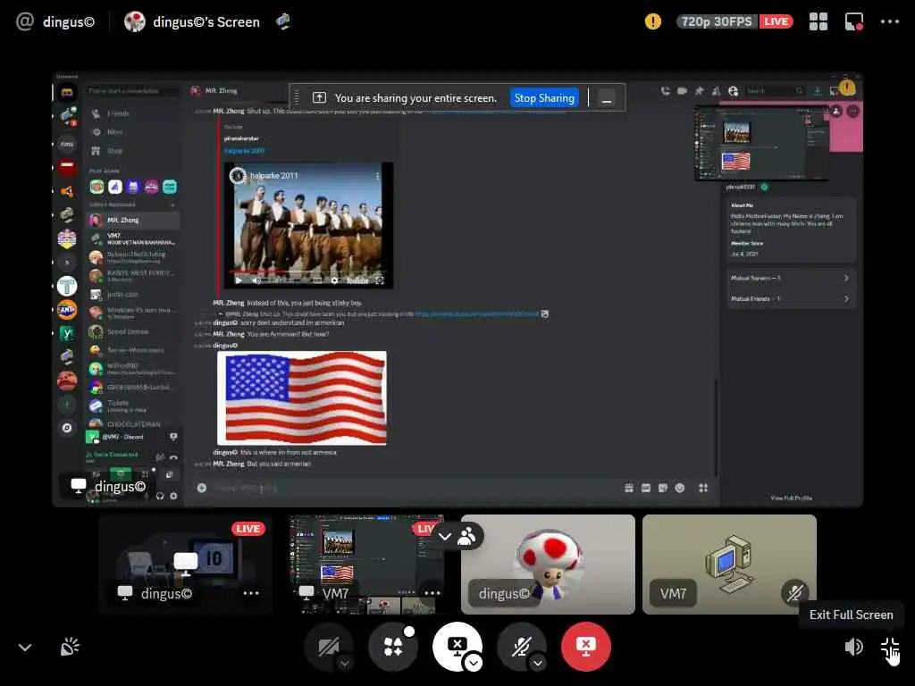
Task: Open camera options dropdown arrow
Action: click(x=345, y=664)
